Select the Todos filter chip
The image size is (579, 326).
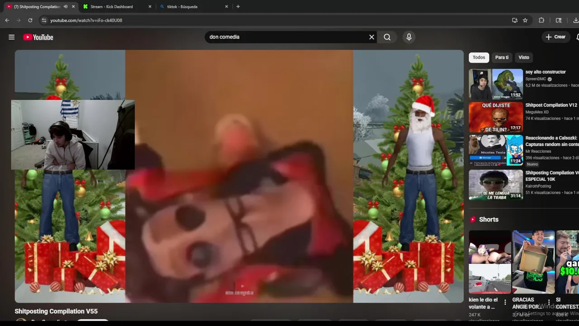[479, 58]
